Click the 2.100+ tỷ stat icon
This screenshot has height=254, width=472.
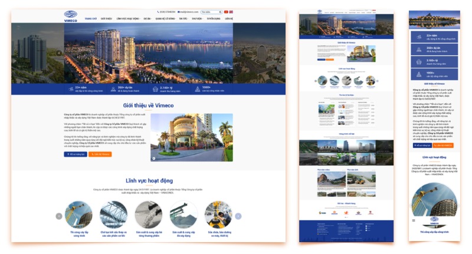[155, 89]
